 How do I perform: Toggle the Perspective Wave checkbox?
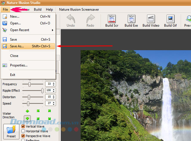(23, 136)
